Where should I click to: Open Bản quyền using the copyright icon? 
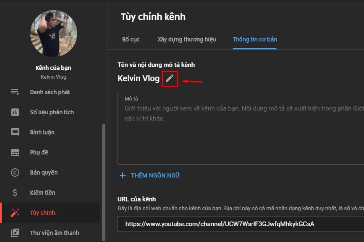[15, 172]
